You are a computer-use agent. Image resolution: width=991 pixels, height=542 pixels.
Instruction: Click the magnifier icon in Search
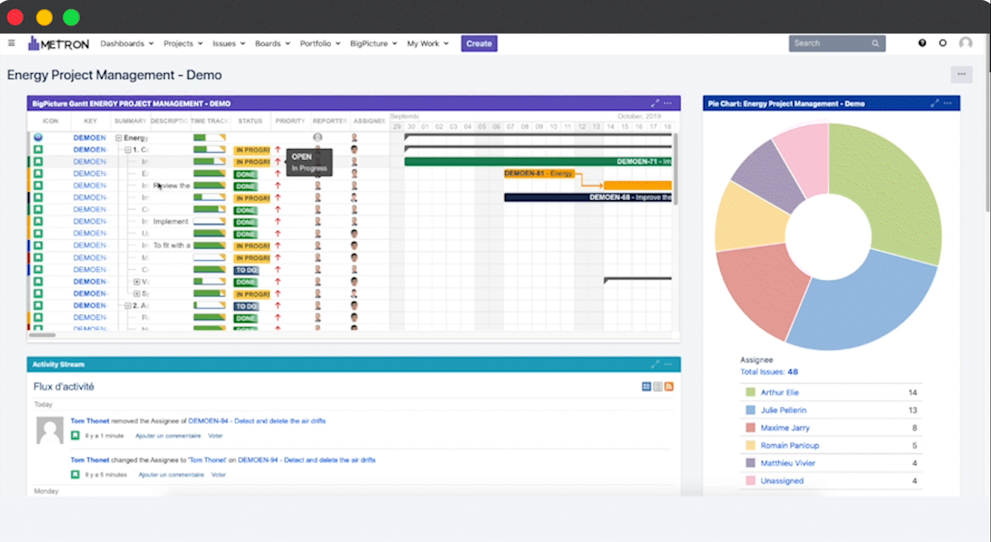[x=876, y=44]
